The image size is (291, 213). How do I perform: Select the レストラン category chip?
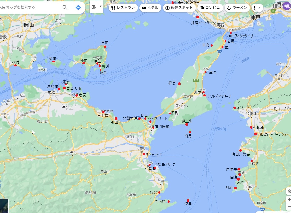coord(123,8)
